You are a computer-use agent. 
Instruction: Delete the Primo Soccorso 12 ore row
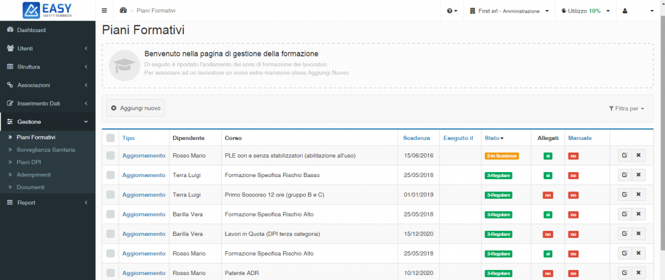[x=638, y=195]
